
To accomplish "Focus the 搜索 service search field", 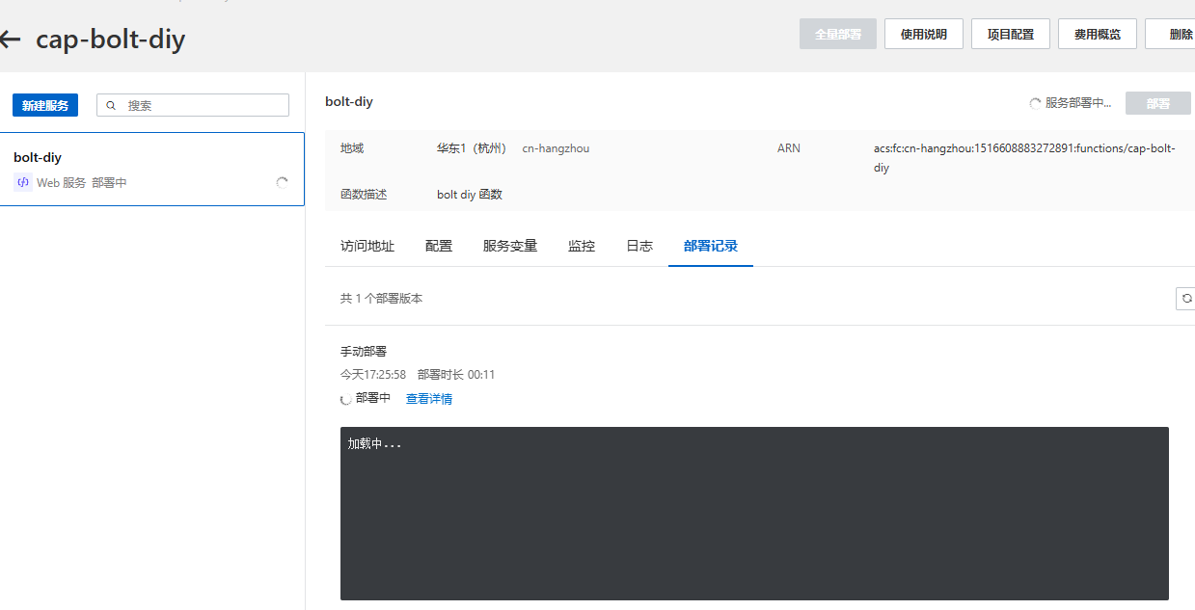I will [193, 105].
